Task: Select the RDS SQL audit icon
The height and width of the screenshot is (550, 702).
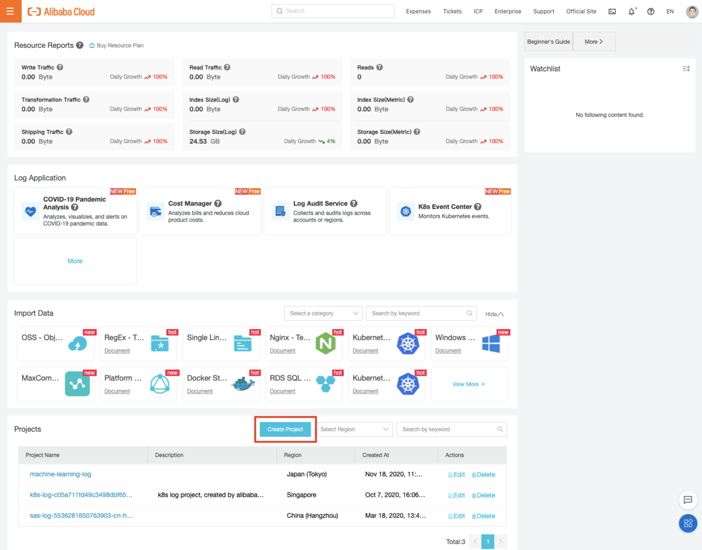Action: coord(325,384)
